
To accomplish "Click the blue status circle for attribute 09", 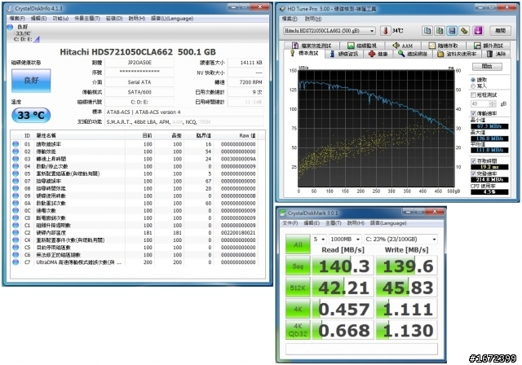I will pos(15,196).
